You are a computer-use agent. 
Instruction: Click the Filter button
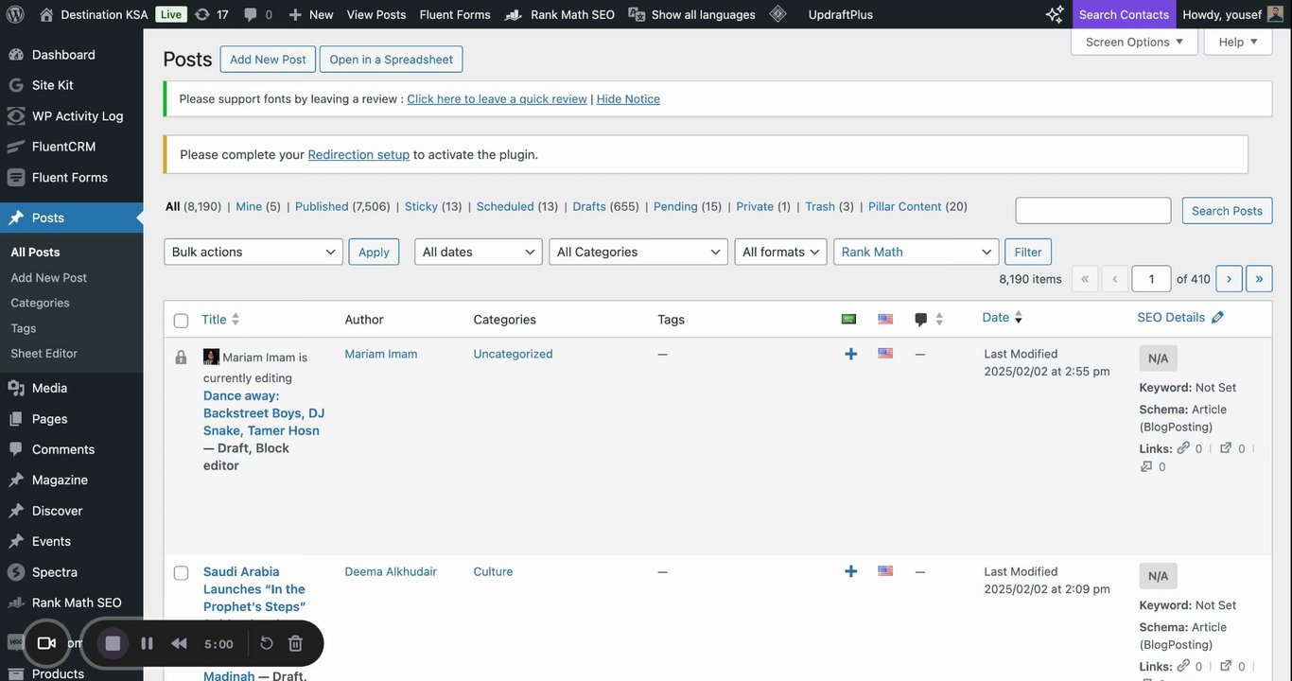pyautogui.click(x=1028, y=252)
